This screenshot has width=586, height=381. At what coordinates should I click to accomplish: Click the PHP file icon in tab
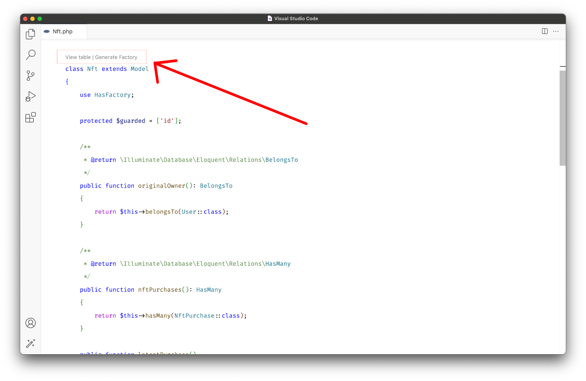coord(47,32)
